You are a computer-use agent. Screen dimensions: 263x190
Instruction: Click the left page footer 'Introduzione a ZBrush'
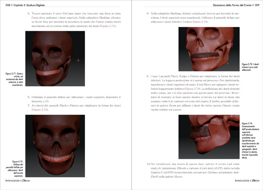pos(18,181)
